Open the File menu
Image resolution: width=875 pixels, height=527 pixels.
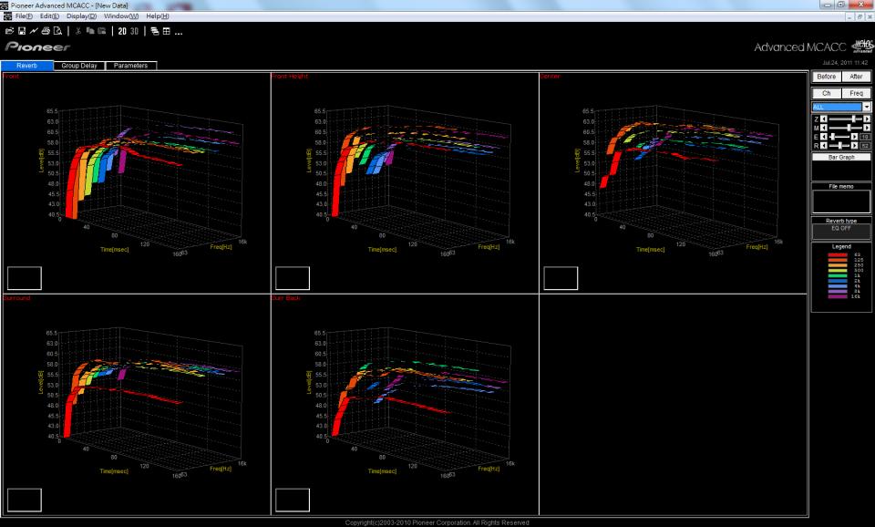(24, 17)
